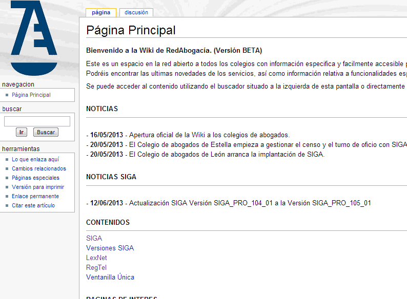Click the Bienvenido a la Wiki welcome text
The width and height of the screenshot is (407, 299).
pyautogui.click(x=174, y=50)
